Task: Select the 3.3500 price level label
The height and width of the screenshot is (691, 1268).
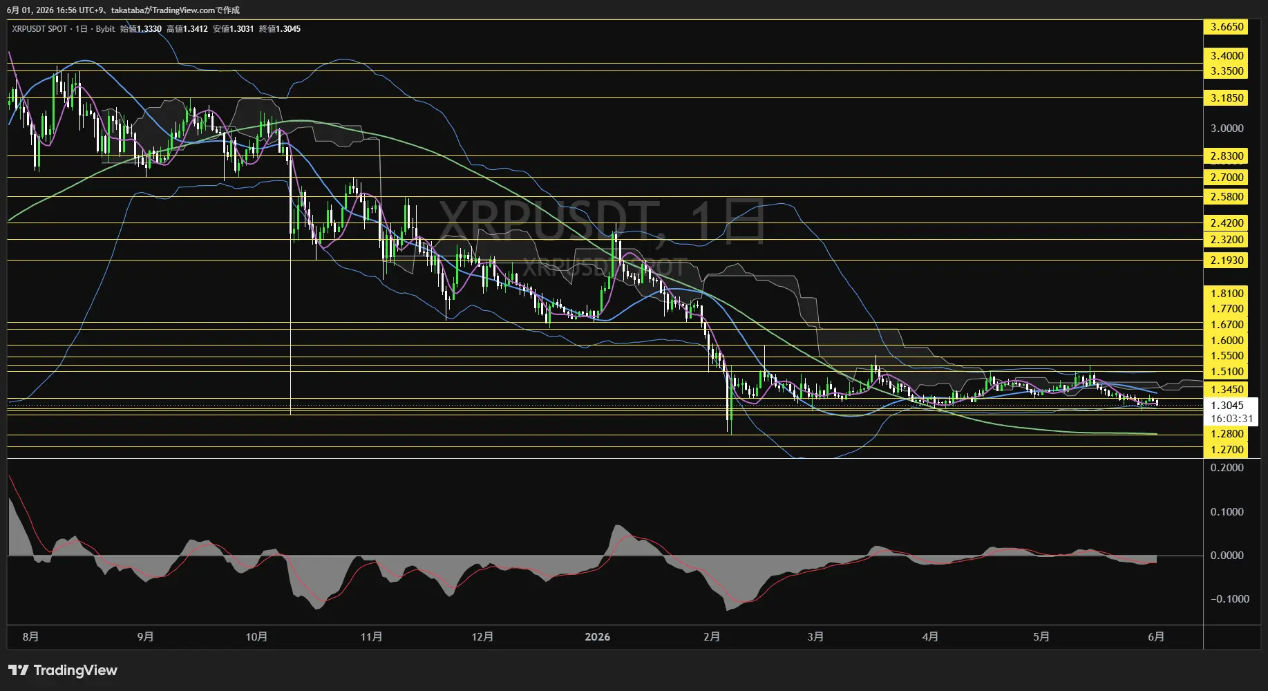Action: 1227,71
